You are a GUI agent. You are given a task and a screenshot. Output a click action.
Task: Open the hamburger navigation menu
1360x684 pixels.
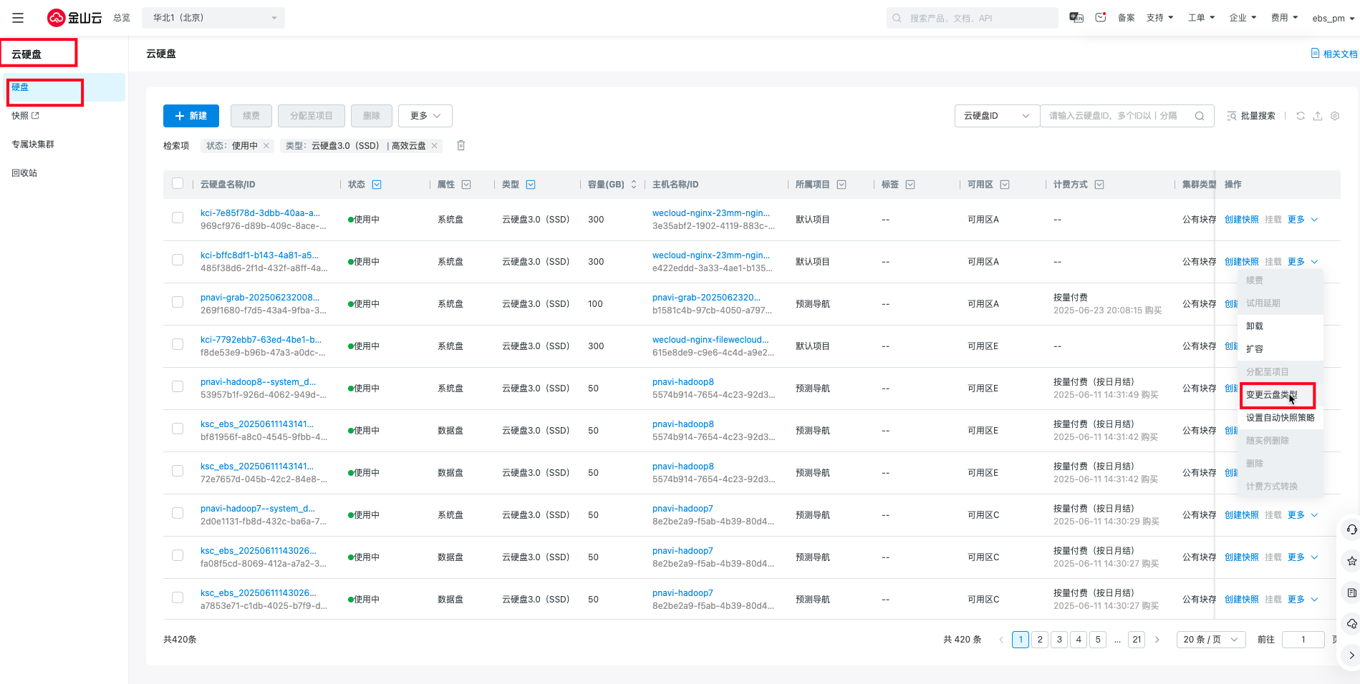[x=18, y=18]
